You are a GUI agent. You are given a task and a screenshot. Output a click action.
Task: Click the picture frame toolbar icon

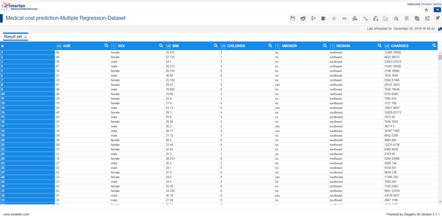407,18
